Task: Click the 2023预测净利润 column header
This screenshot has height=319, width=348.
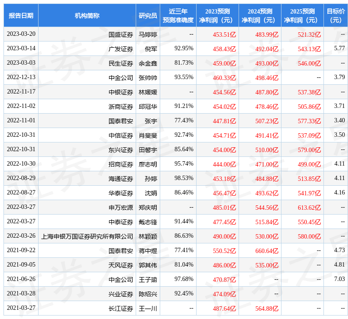Action: [x=218, y=15]
